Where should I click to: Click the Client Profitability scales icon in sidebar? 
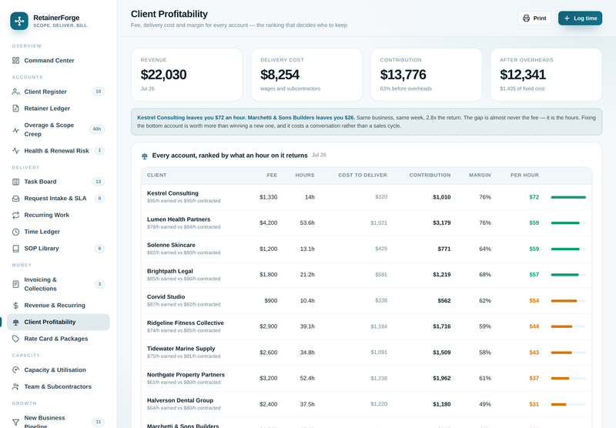point(15,322)
